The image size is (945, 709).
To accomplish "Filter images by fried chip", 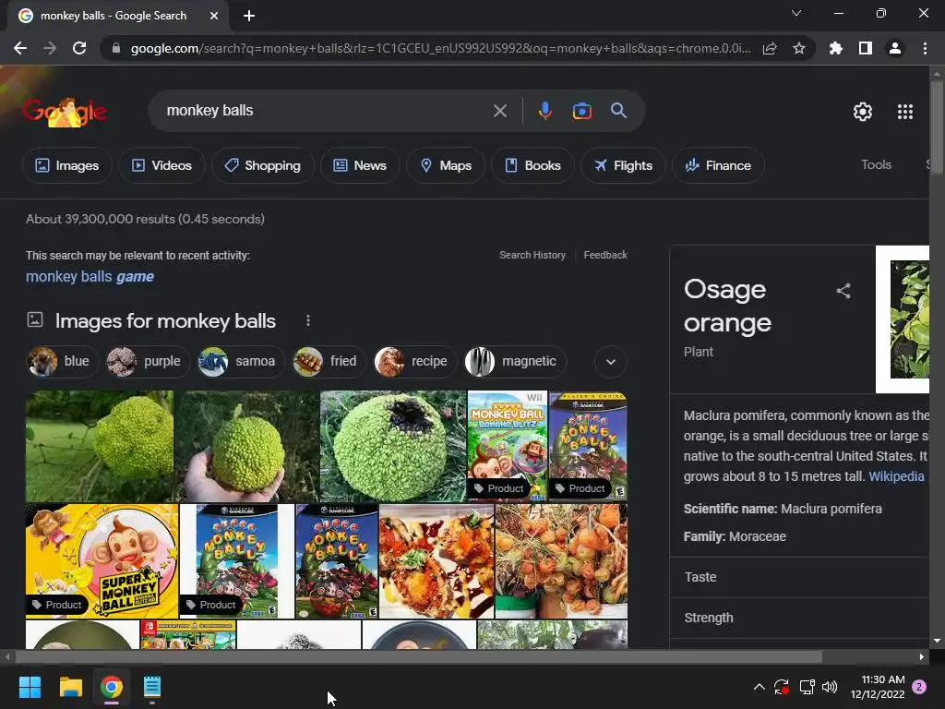I will [x=329, y=361].
